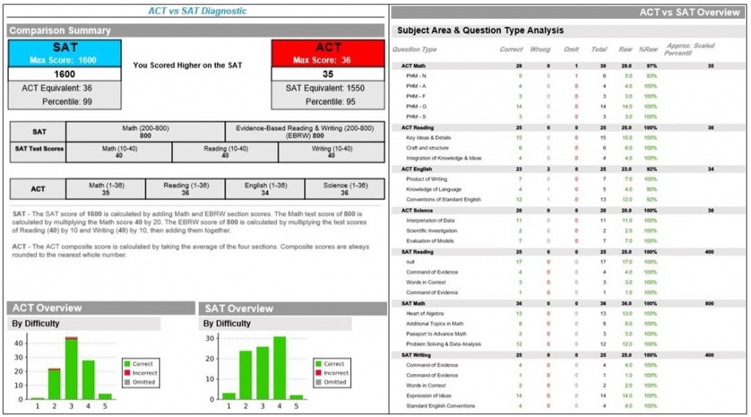751x417 pixels.
Task: Click the blue SAT Max Score 1600 box
Action: tap(65, 53)
